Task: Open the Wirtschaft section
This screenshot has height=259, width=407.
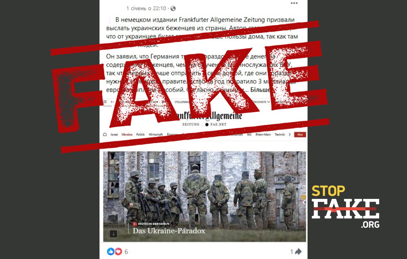Action: 156,134
